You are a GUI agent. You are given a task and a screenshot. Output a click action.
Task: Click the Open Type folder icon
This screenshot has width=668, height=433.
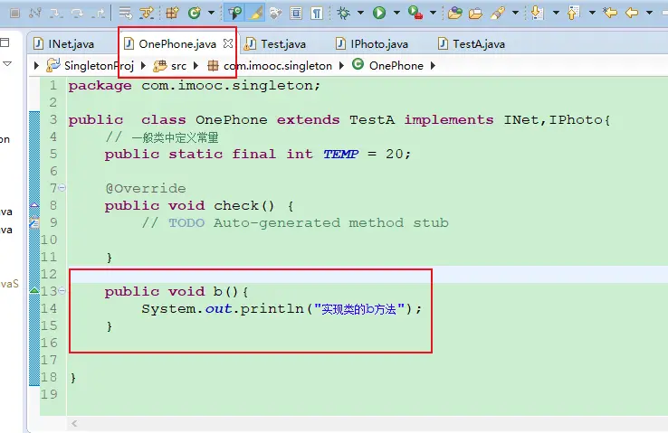coord(454,14)
